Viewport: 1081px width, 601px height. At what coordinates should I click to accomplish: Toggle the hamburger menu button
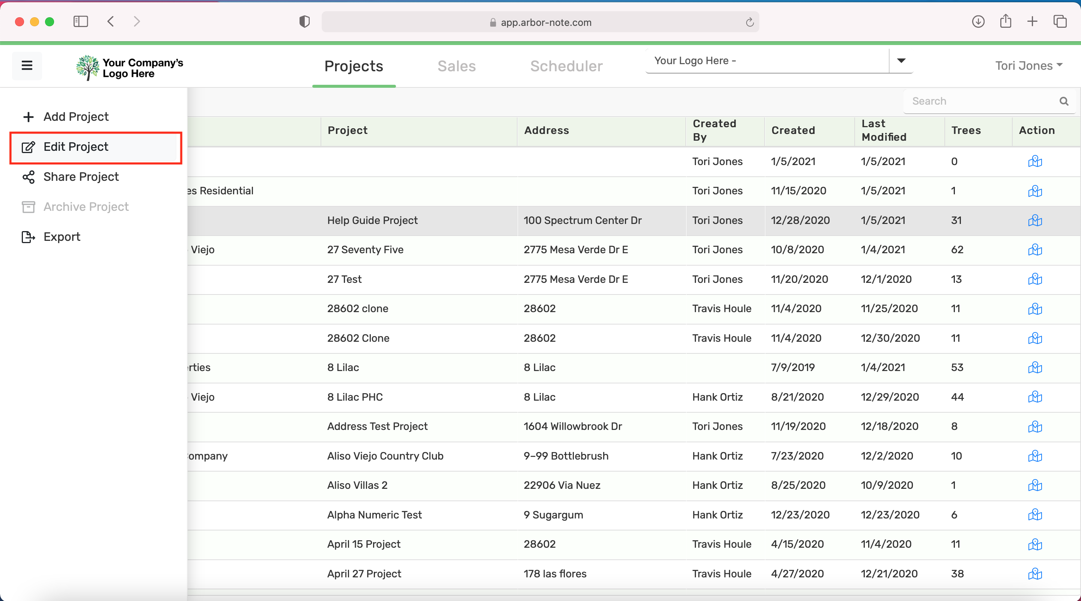point(27,65)
